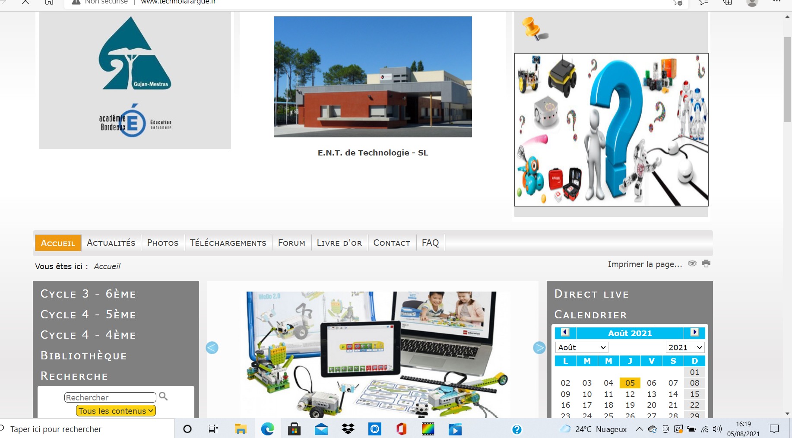Select date 15 in calendar
Screen dimensions: 792x438
click(x=694, y=394)
